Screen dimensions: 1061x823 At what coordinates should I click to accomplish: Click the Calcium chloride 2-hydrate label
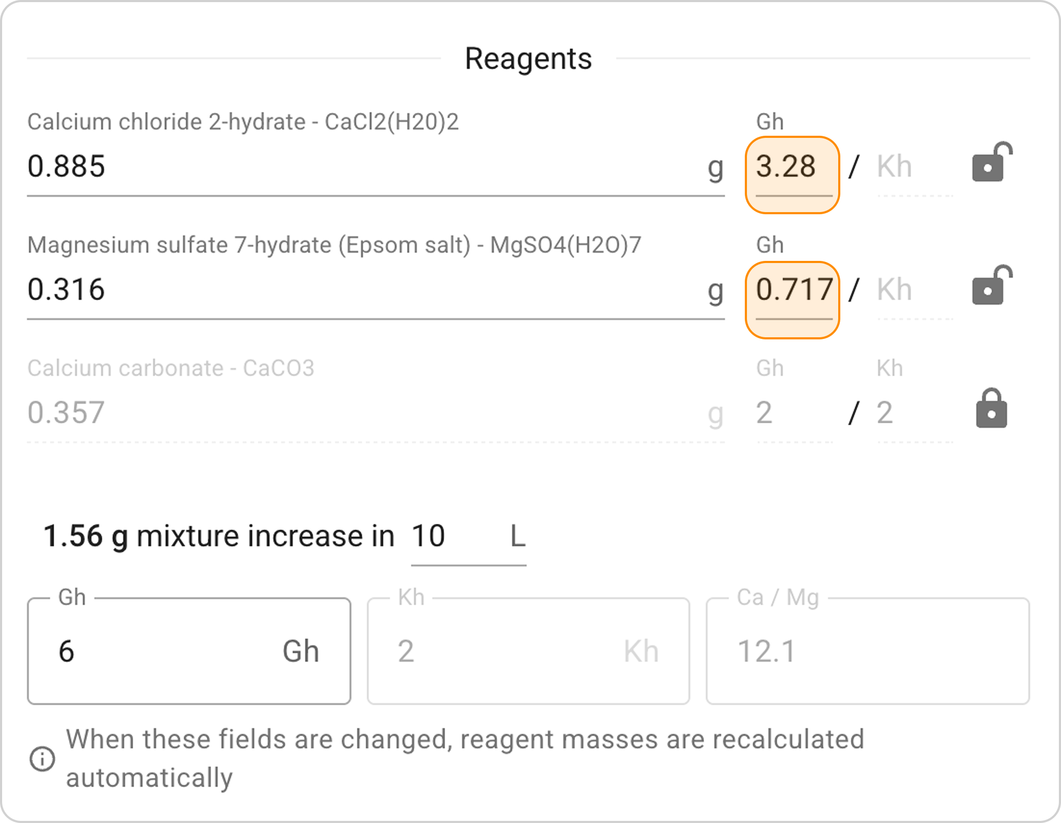[243, 122]
